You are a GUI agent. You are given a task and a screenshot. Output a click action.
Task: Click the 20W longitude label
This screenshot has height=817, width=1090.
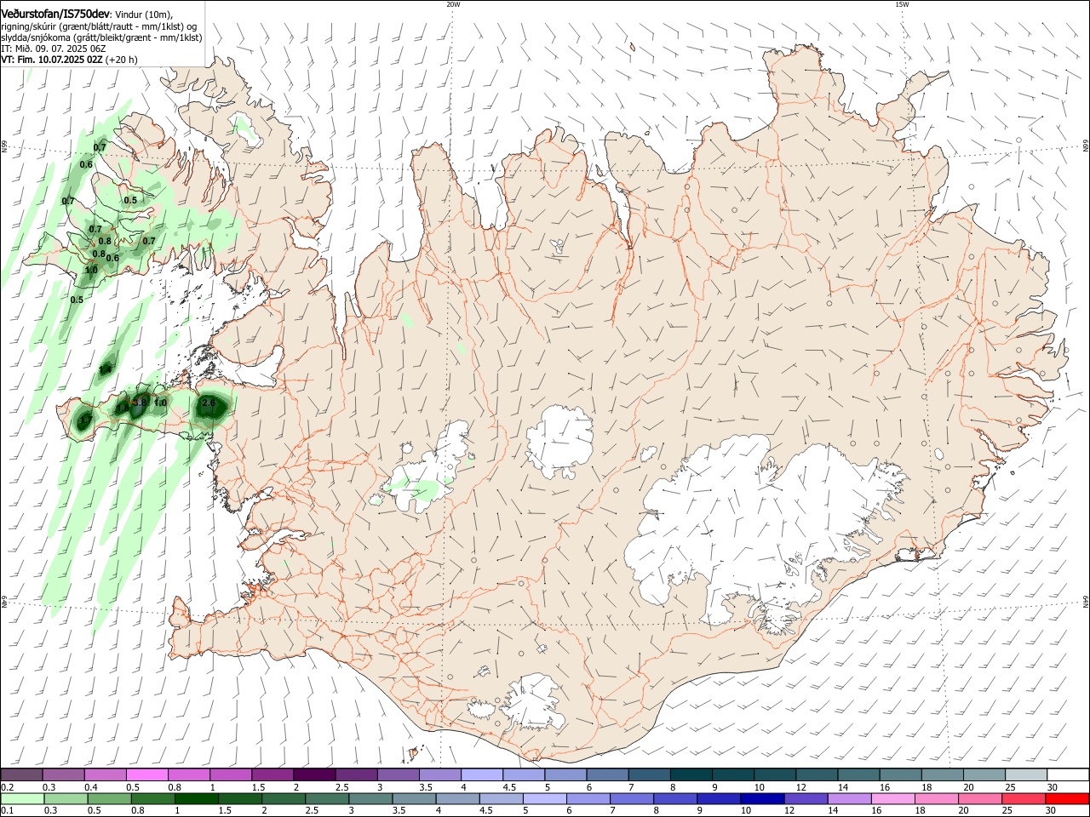coord(453,4)
